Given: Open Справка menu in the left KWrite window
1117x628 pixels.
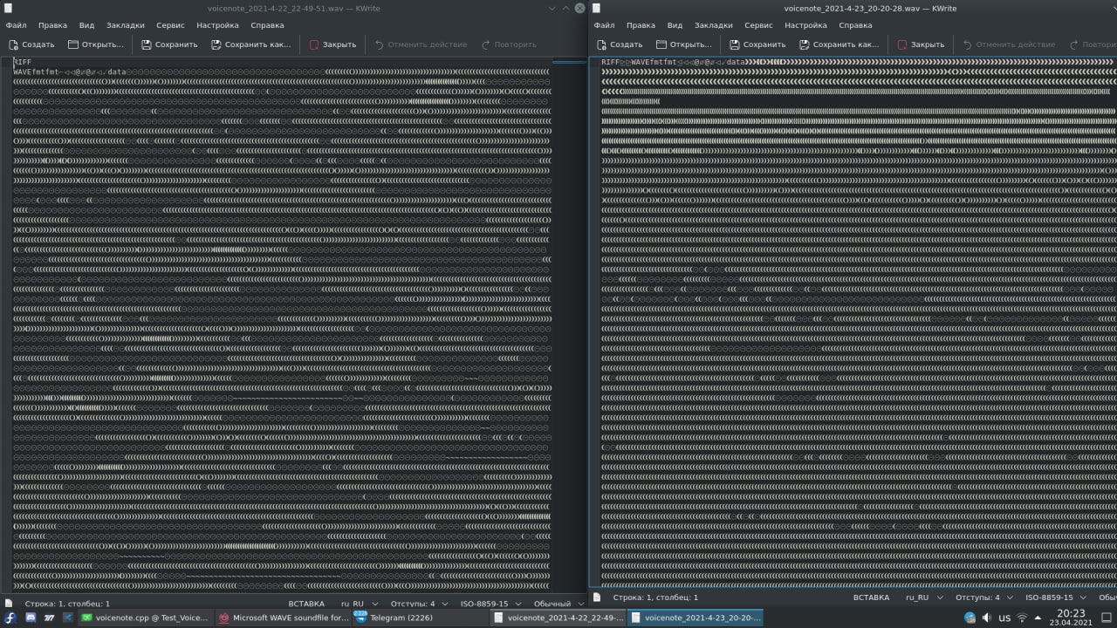Looking at the screenshot, I should [x=267, y=25].
